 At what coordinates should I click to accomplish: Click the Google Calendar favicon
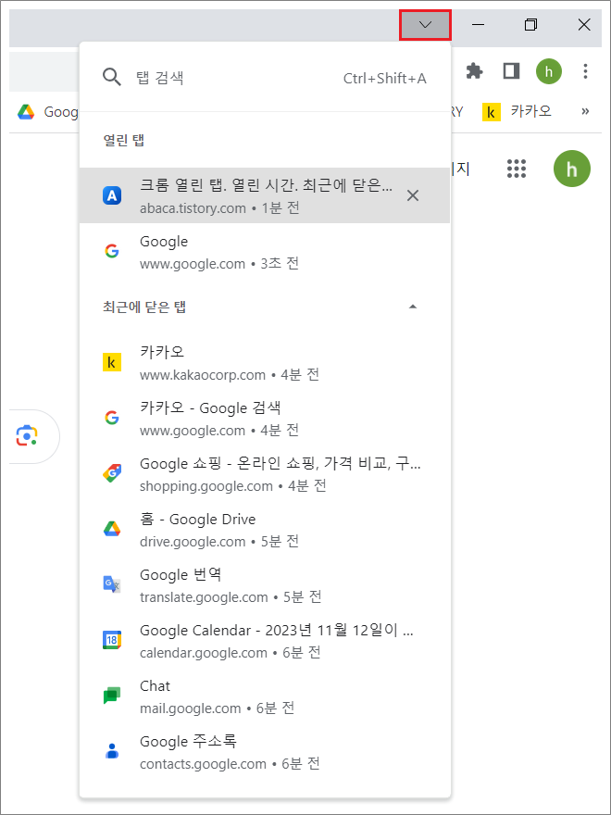pyautogui.click(x=112, y=641)
